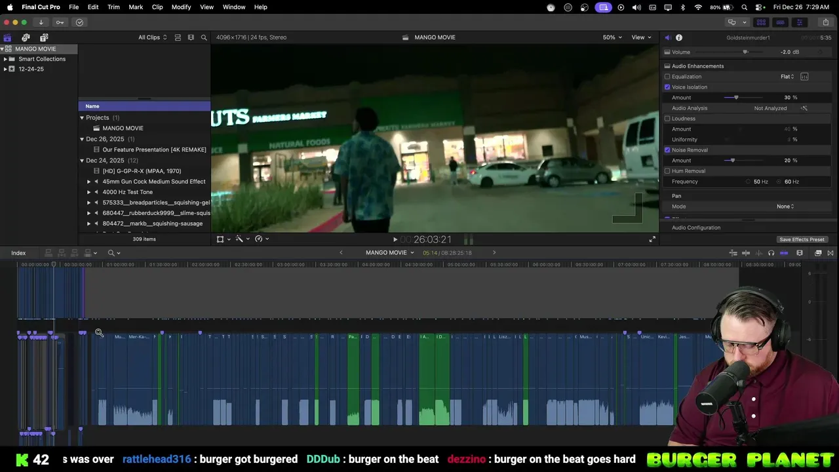
Task: Open the Photos and Audio sidebar
Action: [x=26, y=37]
